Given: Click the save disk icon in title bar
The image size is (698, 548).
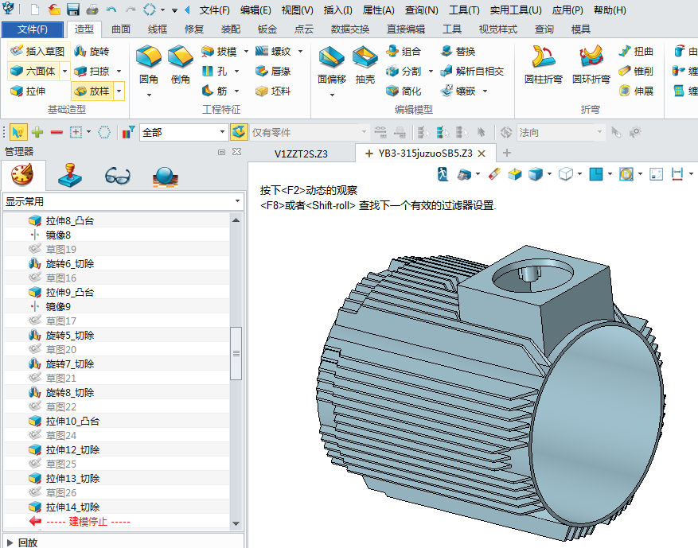Looking at the screenshot, I should (x=73, y=10).
